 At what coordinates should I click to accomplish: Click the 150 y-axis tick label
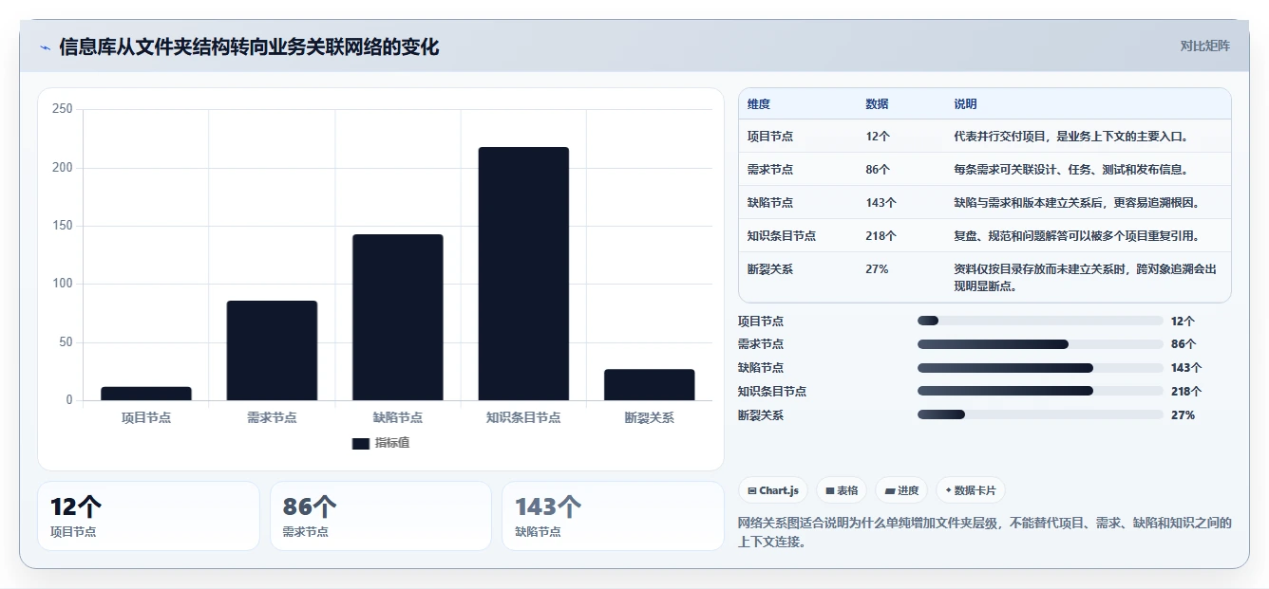click(63, 226)
